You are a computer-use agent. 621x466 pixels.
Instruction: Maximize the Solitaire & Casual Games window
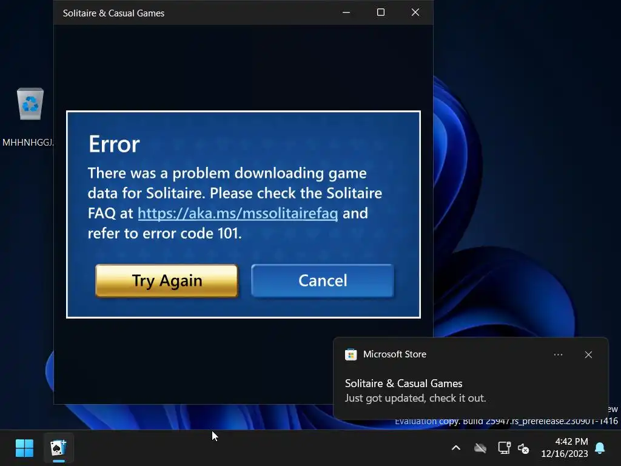tap(381, 13)
